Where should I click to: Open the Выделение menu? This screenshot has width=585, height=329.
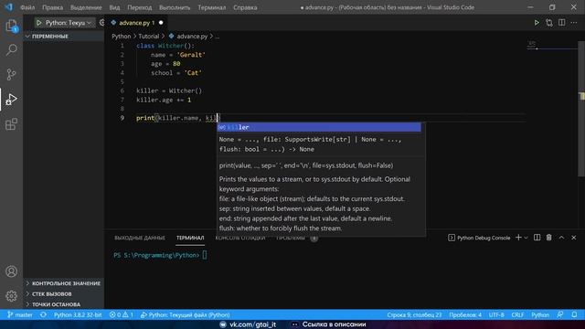pyautogui.click(x=86, y=7)
